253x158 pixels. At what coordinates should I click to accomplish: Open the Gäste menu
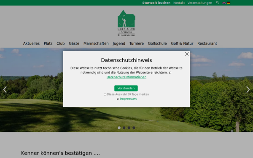[74, 43]
